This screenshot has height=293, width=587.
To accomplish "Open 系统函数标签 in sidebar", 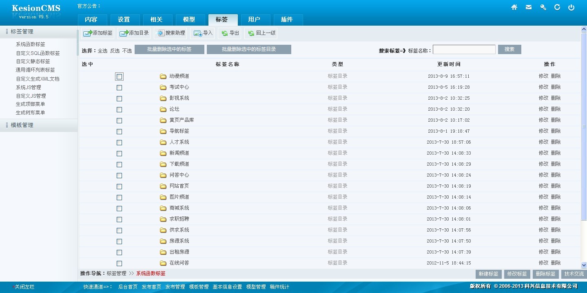I will coord(31,44).
